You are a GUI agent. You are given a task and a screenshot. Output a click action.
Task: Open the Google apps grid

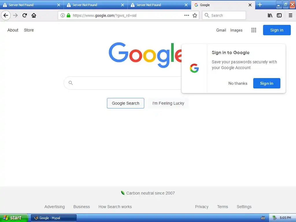pyautogui.click(x=254, y=30)
